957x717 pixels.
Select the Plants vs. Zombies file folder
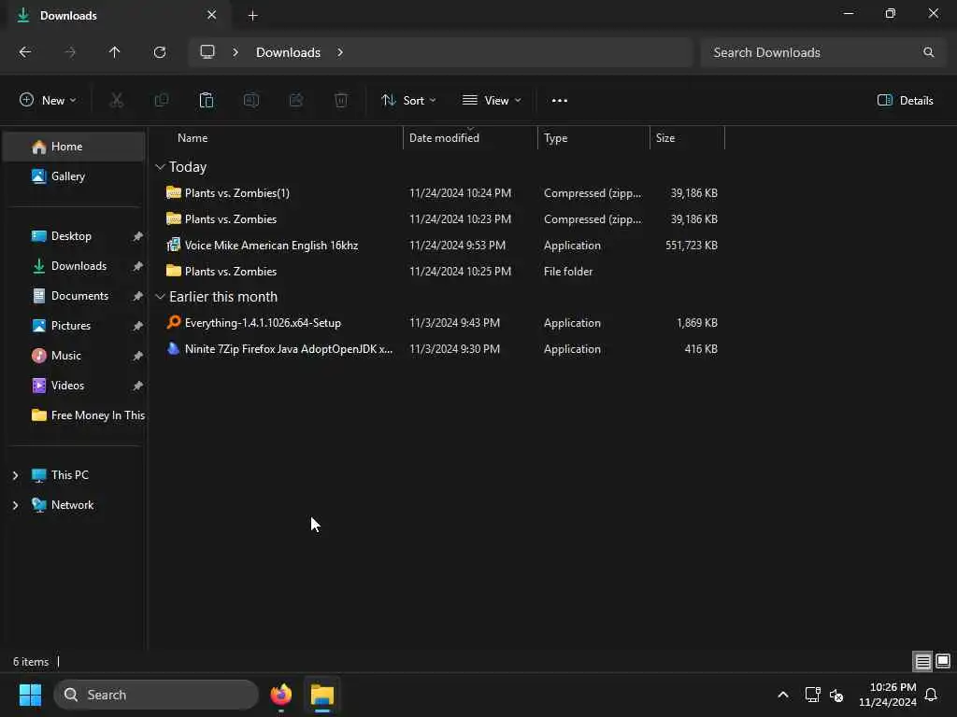[x=442, y=272]
